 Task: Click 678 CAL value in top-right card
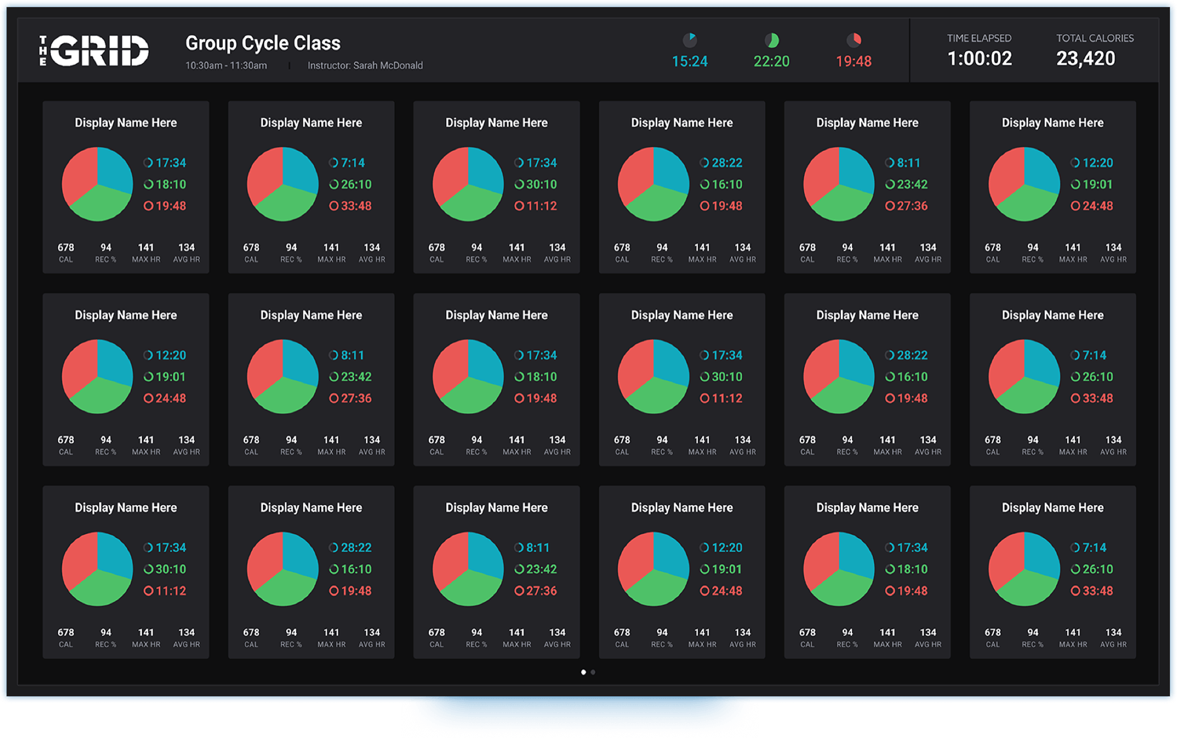(993, 248)
